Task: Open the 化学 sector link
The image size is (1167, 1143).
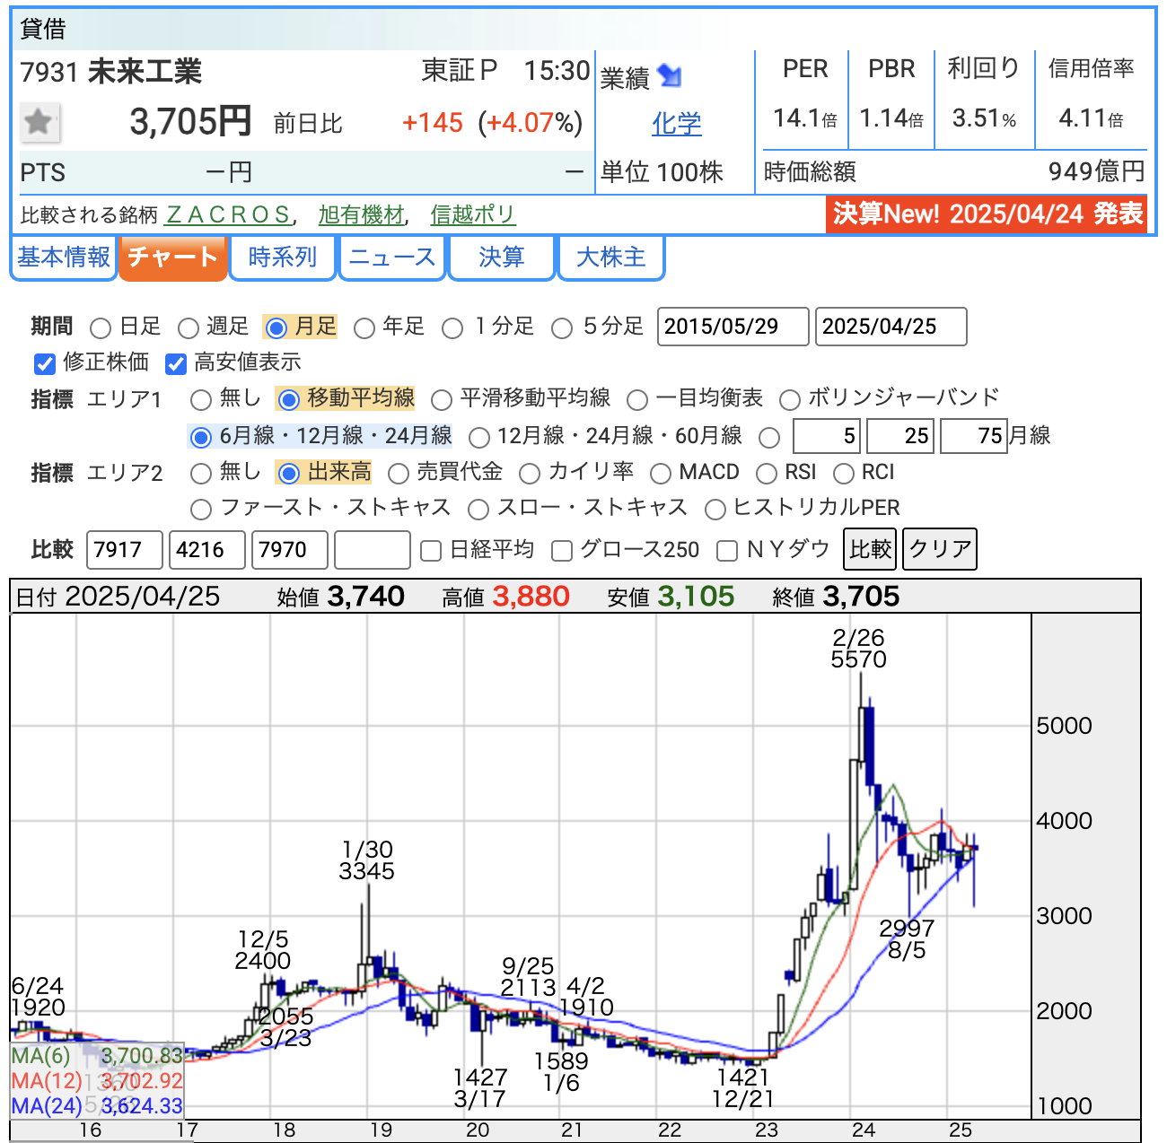Action: coord(676,125)
